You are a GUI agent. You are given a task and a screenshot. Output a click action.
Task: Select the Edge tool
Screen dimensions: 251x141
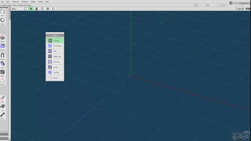click(3, 73)
